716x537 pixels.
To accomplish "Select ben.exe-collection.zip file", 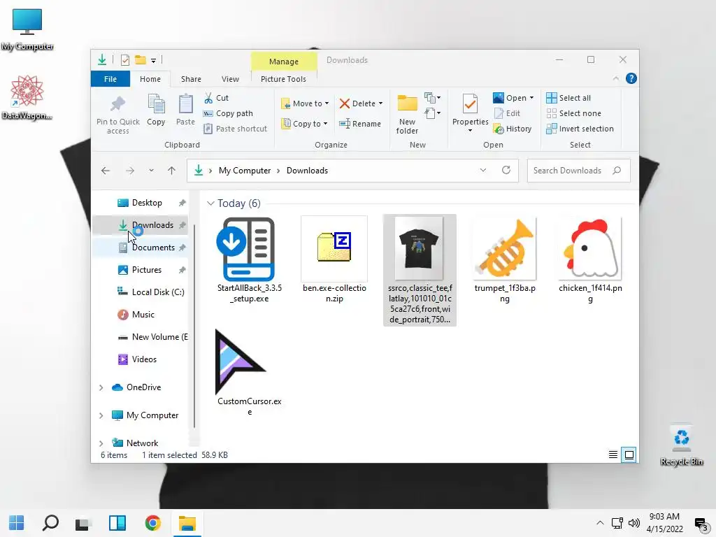I will coord(334,260).
